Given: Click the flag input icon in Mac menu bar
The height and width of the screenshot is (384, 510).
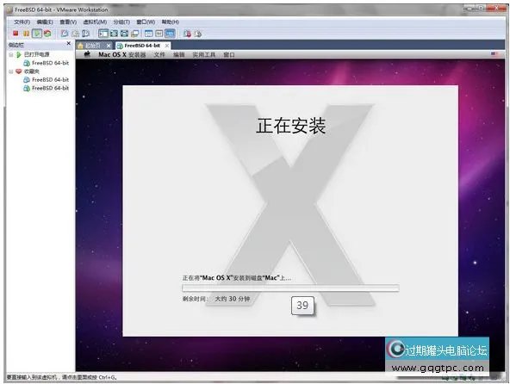Looking at the screenshot, I should (494, 54).
